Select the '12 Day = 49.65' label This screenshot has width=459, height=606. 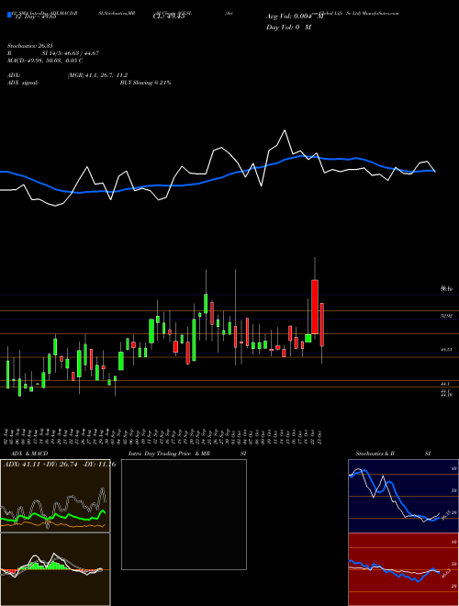pyautogui.click(x=34, y=17)
